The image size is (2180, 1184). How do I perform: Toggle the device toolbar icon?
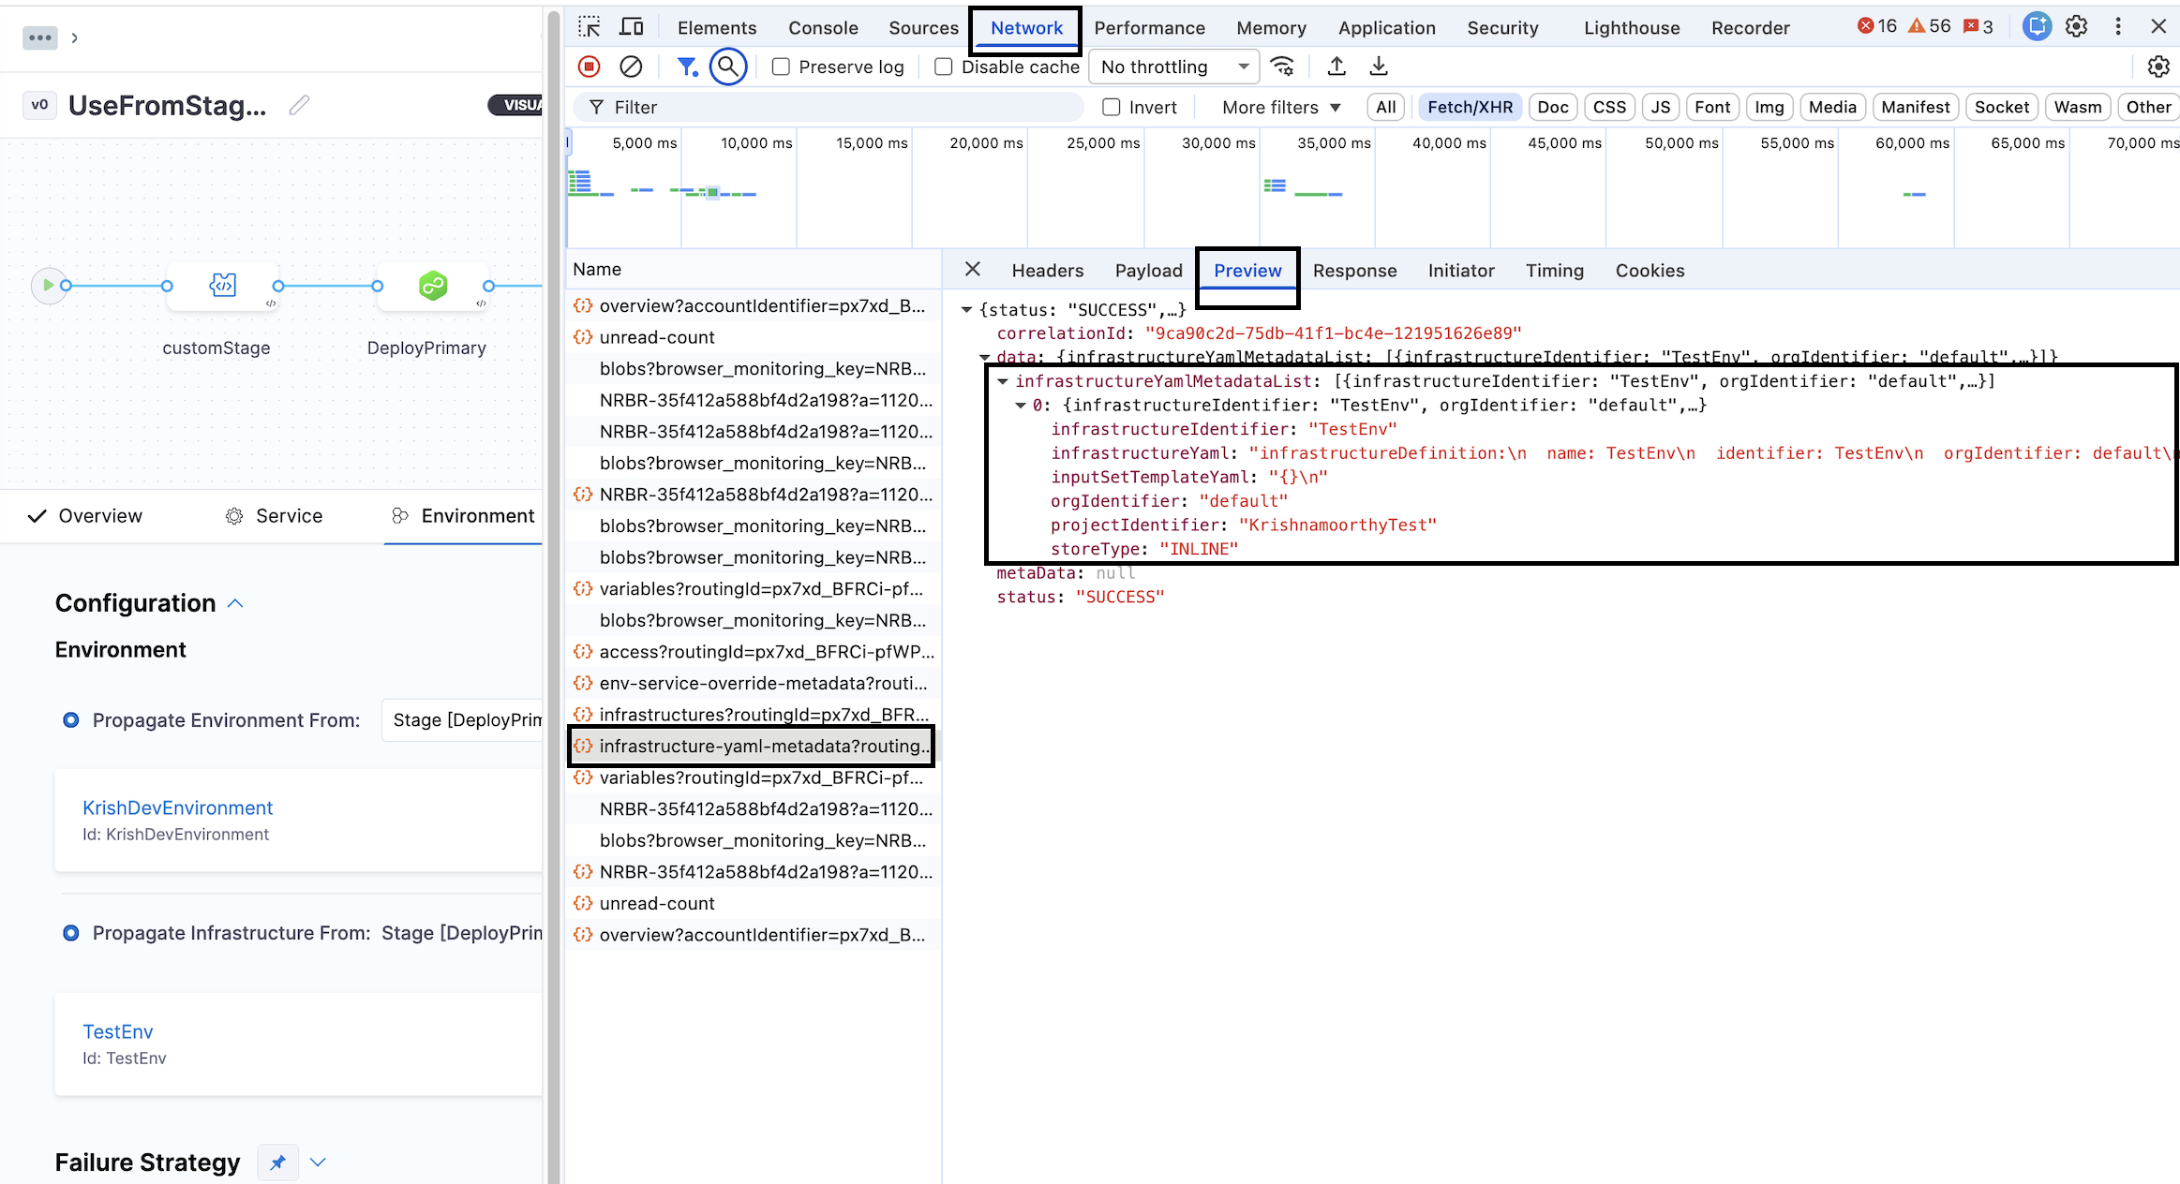point(633,27)
